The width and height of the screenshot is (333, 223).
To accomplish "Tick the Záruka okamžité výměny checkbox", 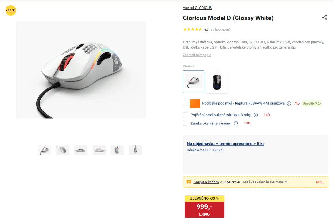I will (185, 123).
